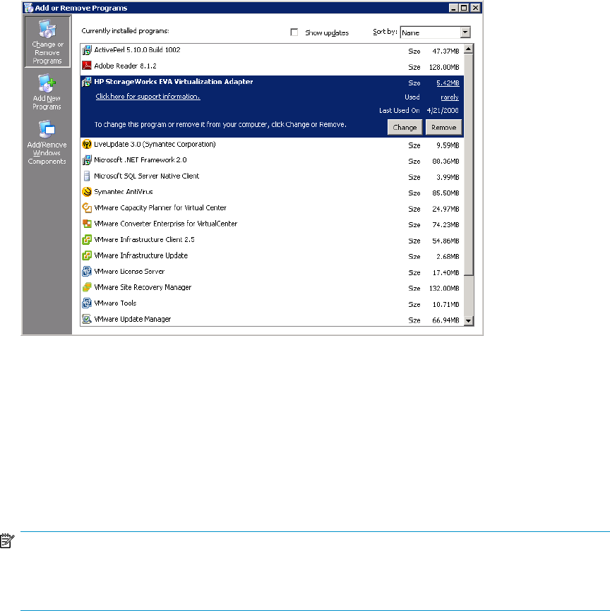The image size is (610, 611).
Task: Select Microsoft .NET Framework 2.0 entry
Action: 272,161
